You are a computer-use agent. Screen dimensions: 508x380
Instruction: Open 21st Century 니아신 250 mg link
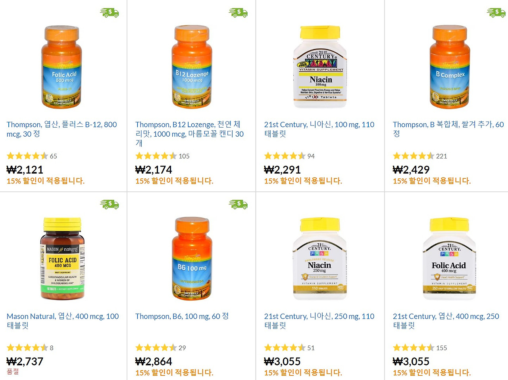[x=319, y=321]
